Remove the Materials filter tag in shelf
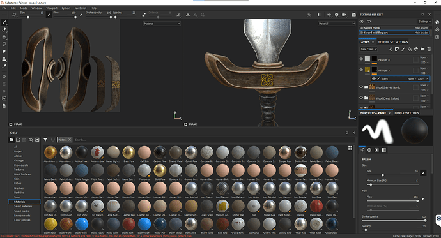 tap(70, 140)
